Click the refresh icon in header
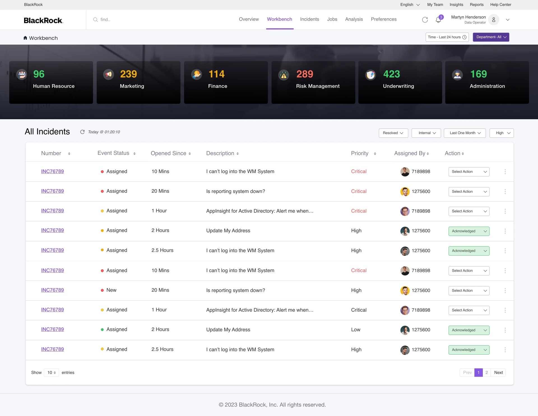Viewport: 538px width, 416px height. (425, 20)
